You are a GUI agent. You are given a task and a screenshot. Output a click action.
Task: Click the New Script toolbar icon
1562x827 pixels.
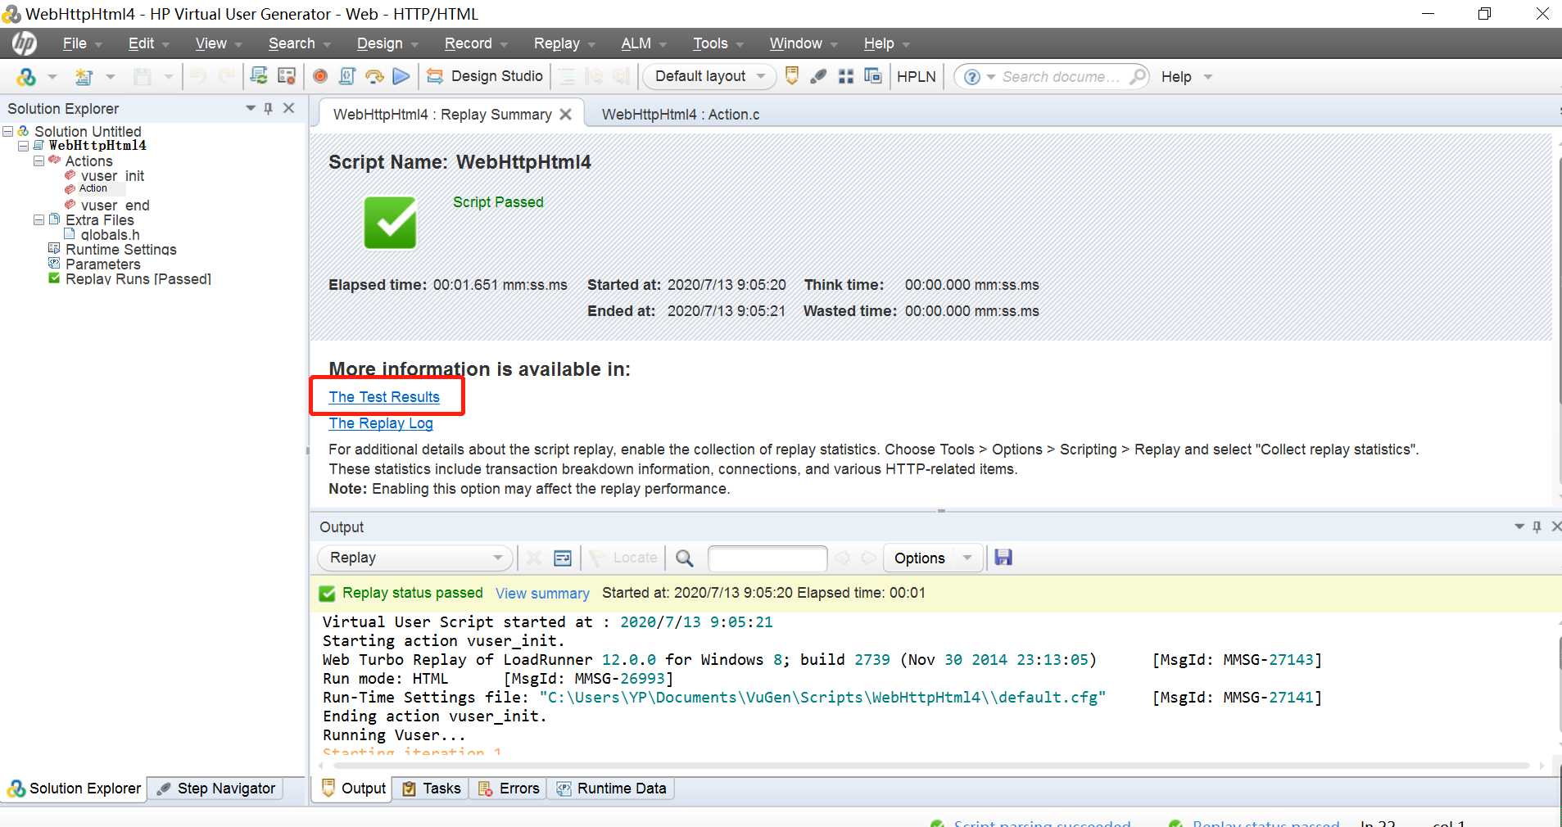click(x=83, y=77)
